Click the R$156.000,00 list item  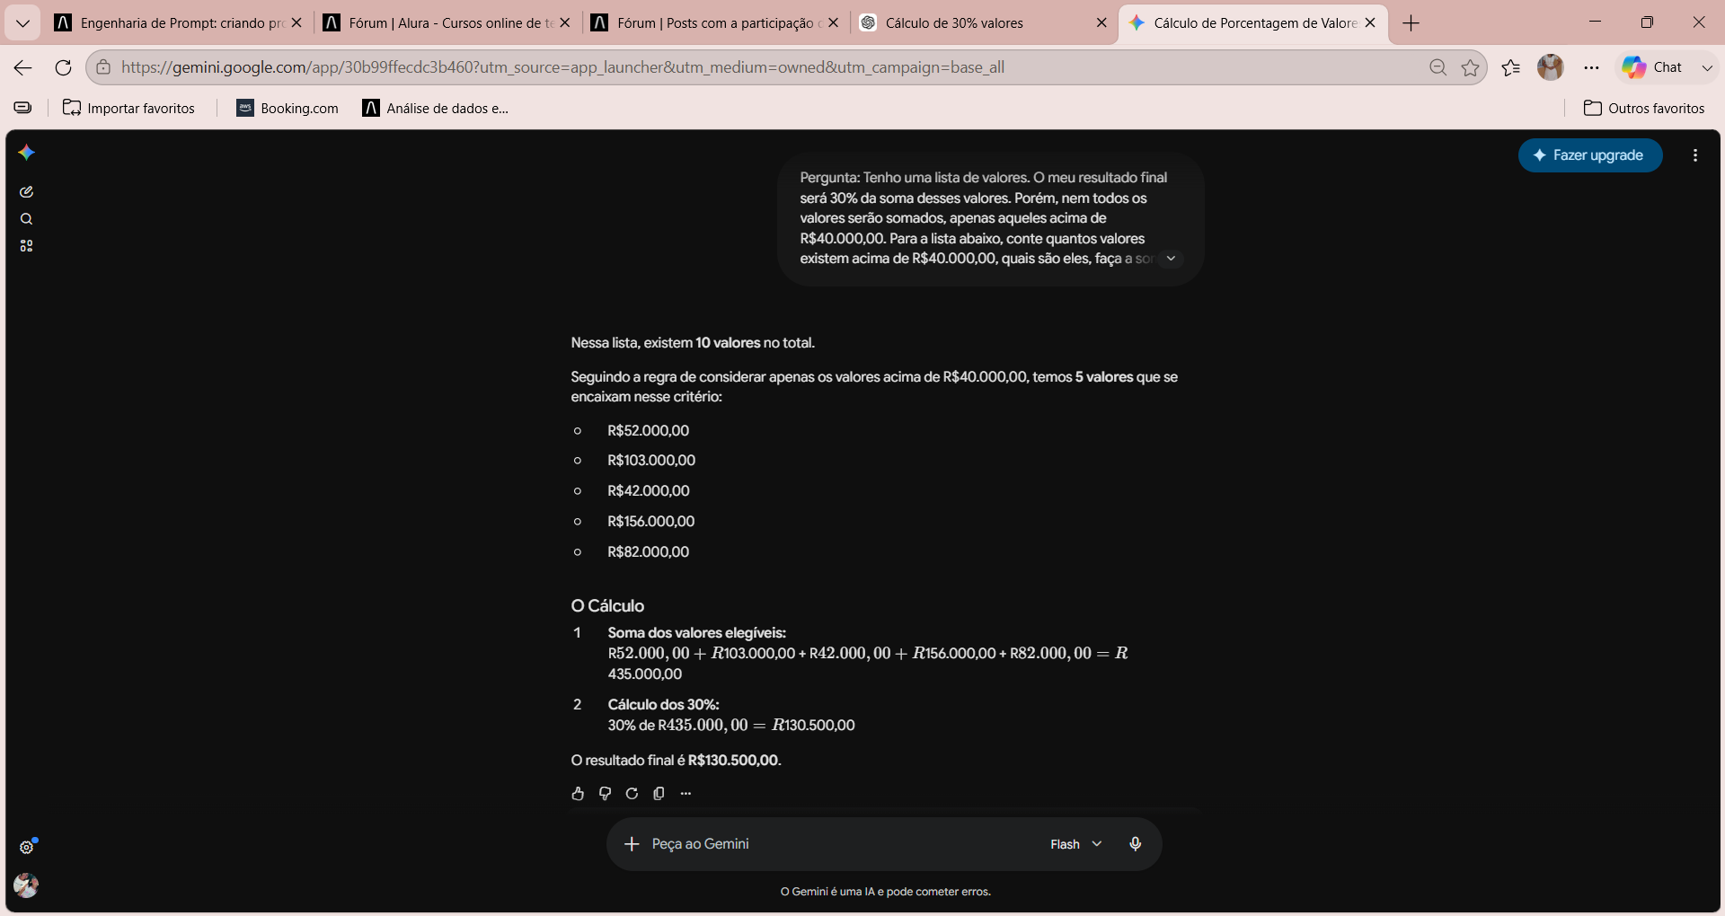coord(651,522)
